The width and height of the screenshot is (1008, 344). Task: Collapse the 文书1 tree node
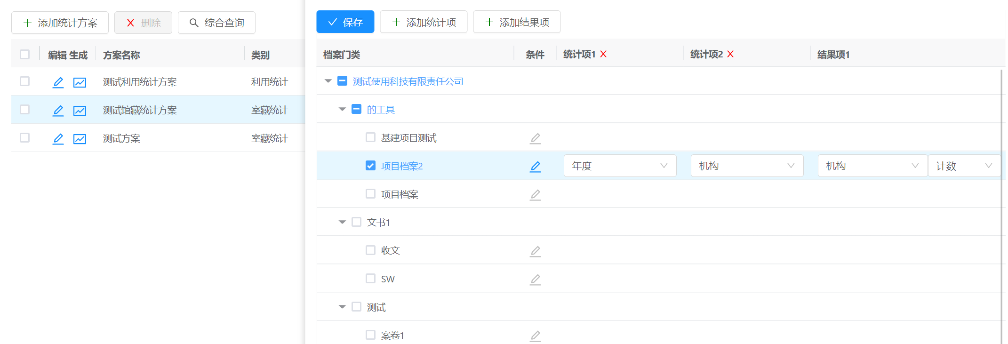tap(343, 222)
